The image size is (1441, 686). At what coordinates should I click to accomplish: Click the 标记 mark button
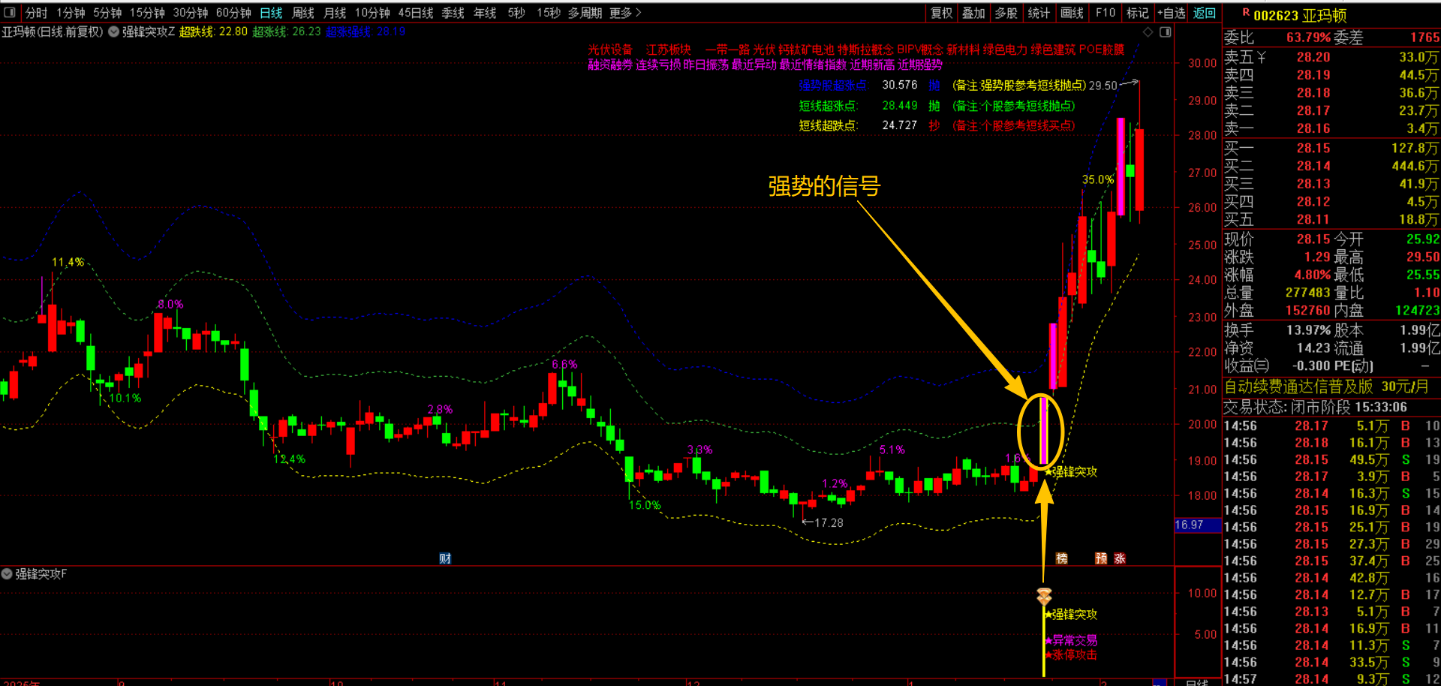tap(1138, 13)
